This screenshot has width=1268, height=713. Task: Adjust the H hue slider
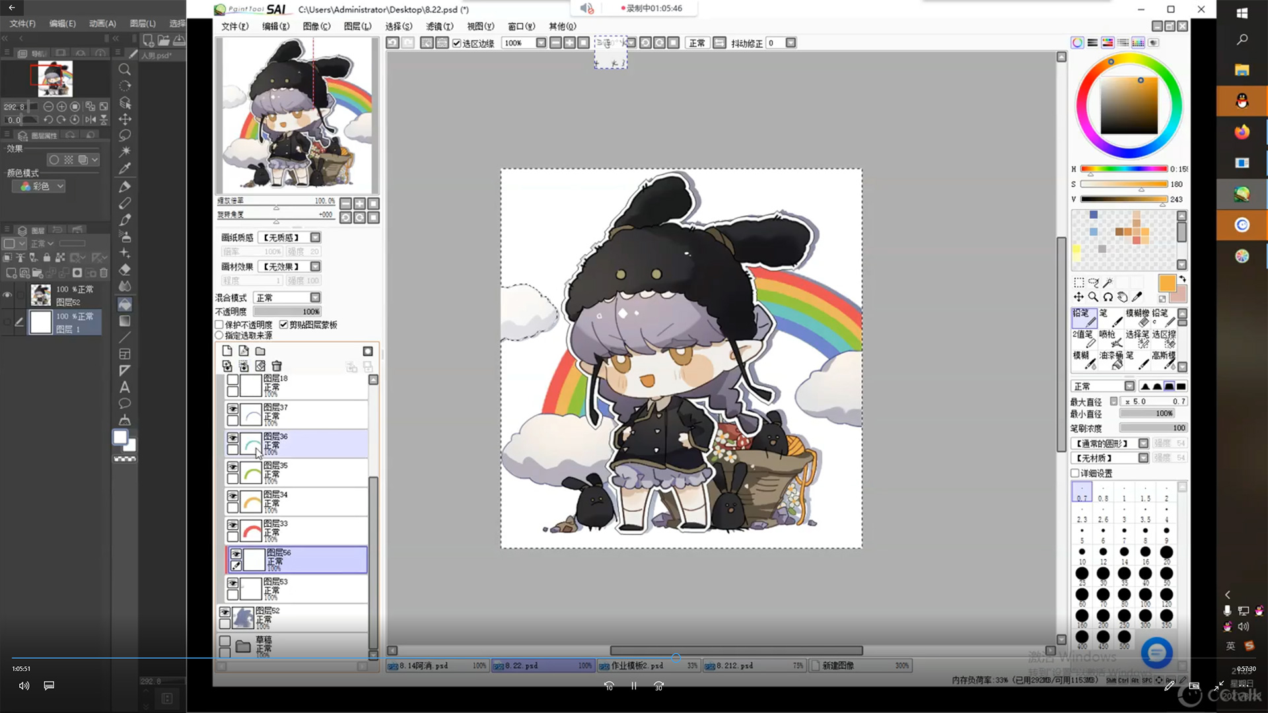coord(1124,169)
